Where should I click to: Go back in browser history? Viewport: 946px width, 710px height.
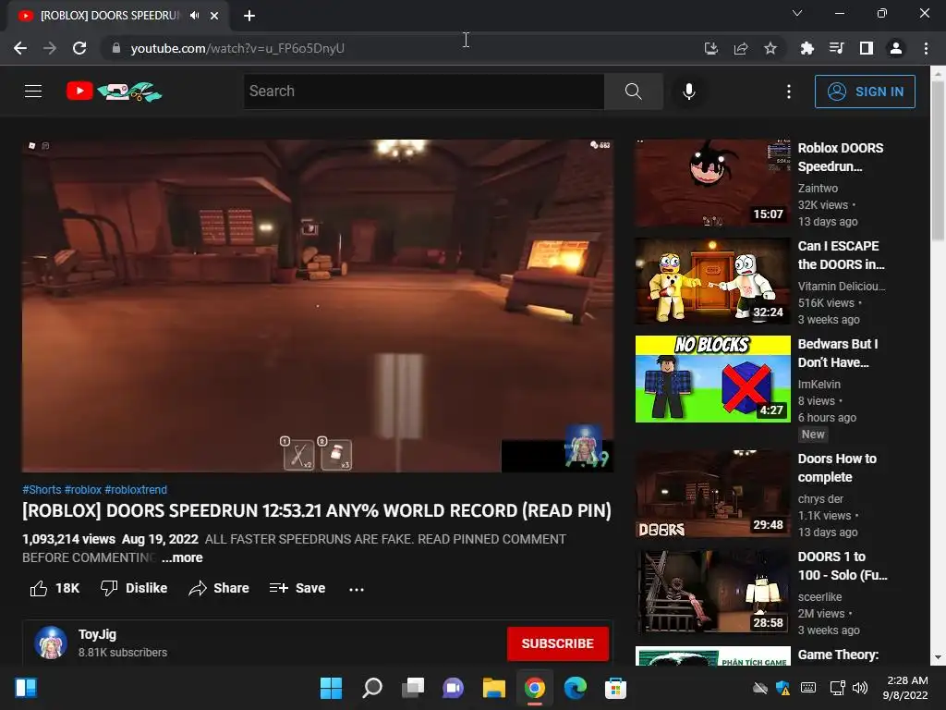coord(20,48)
